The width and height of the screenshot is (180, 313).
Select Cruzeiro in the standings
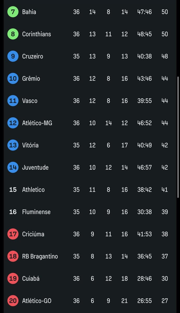pos(33,56)
